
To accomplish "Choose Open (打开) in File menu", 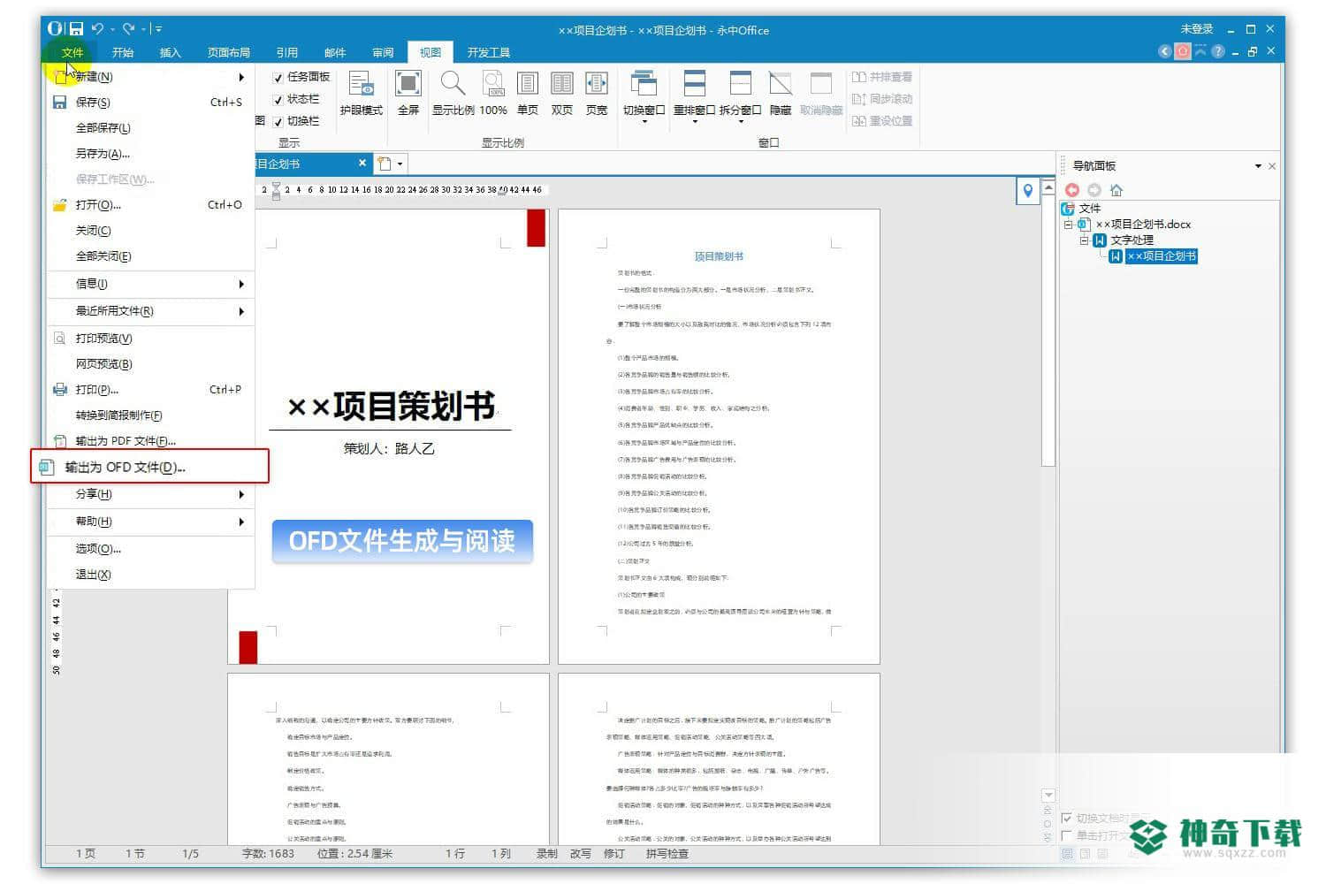I will click(x=150, y=205).
